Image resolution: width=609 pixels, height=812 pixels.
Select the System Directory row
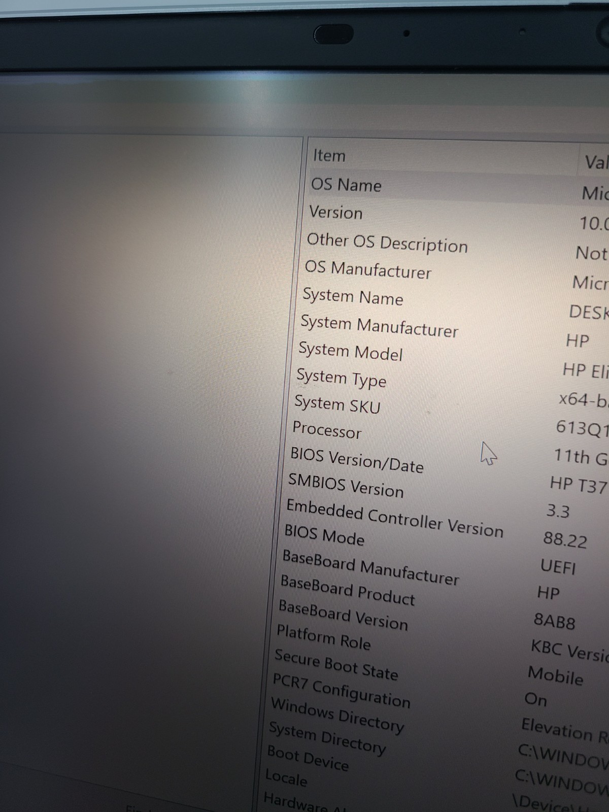click(327, 738)
